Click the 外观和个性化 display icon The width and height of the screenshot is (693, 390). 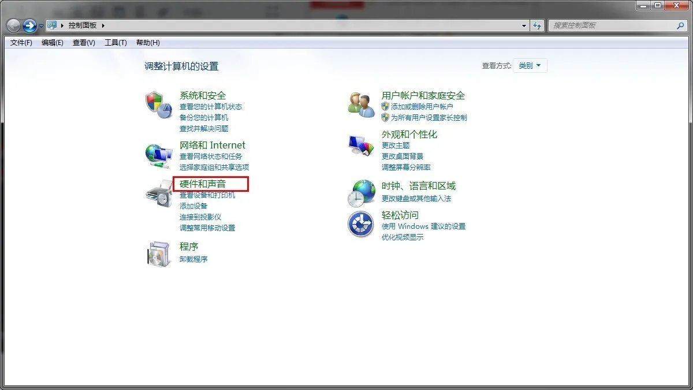click(x=360, y=146)
